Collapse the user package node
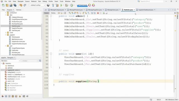Image resolution: width=179 pixels, height=101 pixels. (x=6, y=46)
